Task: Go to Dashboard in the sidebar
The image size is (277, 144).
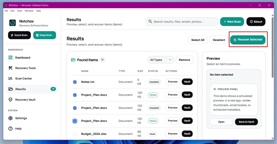Action: point(32,57)
